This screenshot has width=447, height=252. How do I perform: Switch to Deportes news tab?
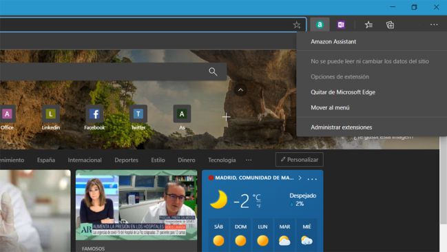(x=126, y=160)
